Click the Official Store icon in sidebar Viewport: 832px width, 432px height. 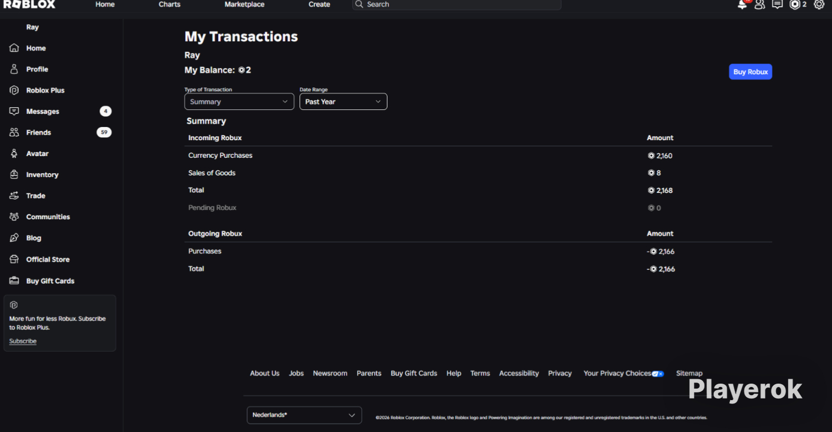coord(14,259)
